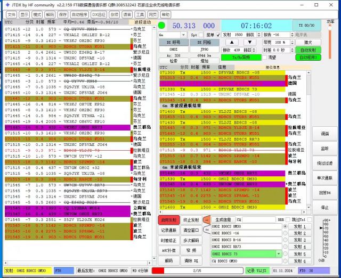Click the 记录 YL2JZ status bar entry
The height and width of the screenshot is (278, 341).
(x=257, y=271)
